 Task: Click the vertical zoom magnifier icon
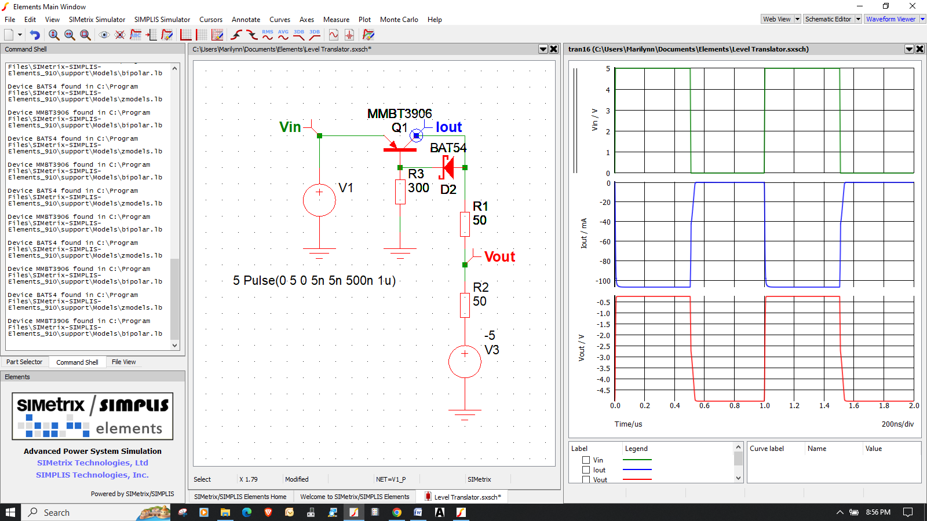click(54, 35)
